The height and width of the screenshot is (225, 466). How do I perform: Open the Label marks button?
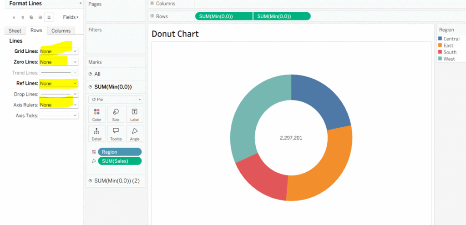[x=135, y=114]
